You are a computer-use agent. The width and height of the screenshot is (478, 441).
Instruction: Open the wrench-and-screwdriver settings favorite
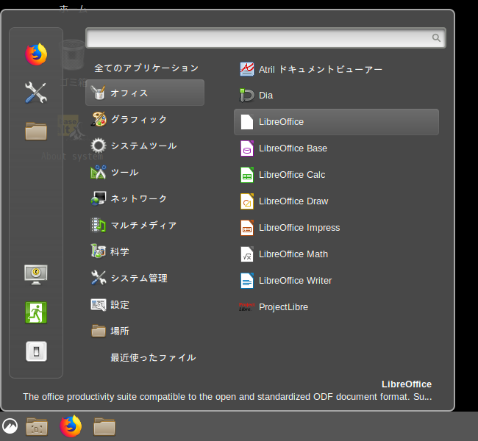[36, 93]
